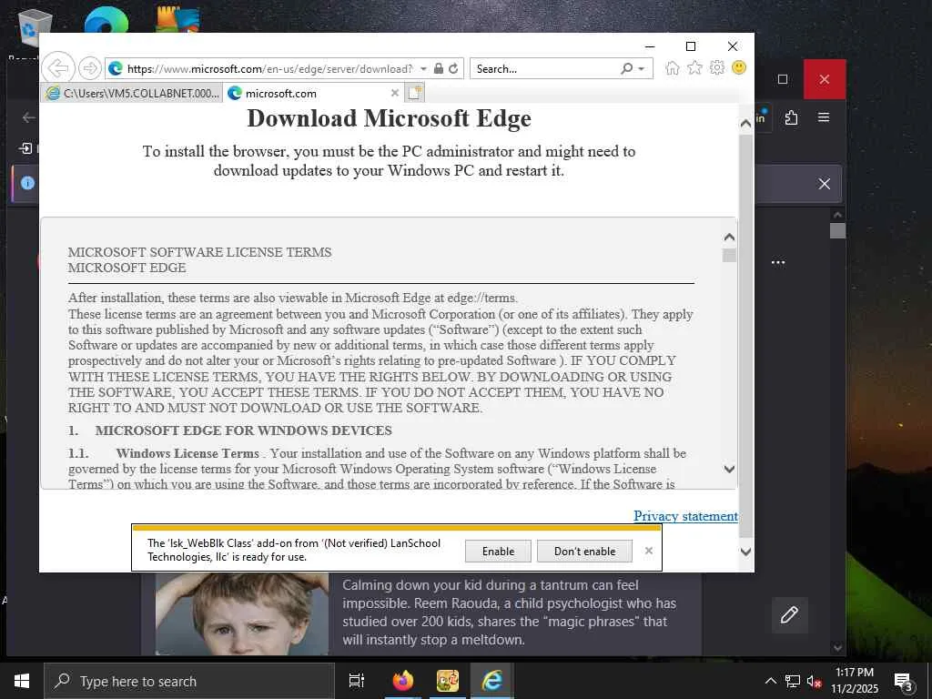932x699 pixels.
Task: Close the microsoft.com tab
Action: [x=395, y=94]
